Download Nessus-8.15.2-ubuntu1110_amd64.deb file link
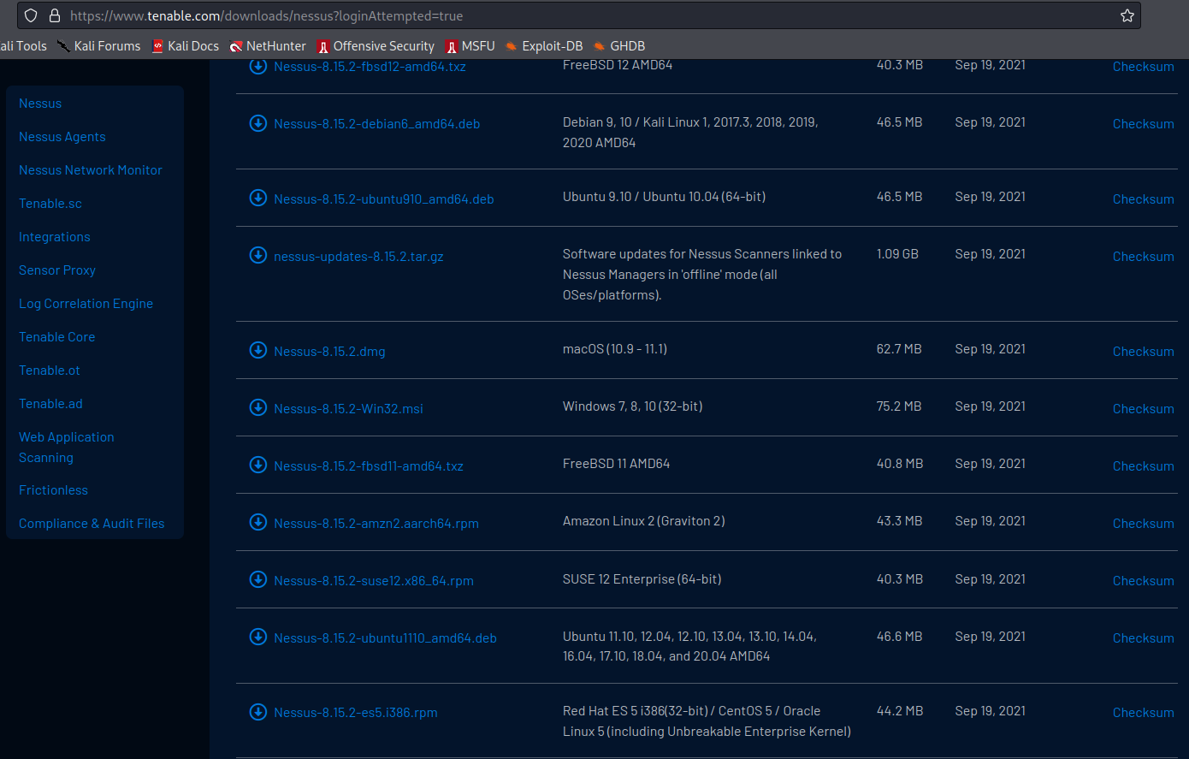 tap(385, 638)
